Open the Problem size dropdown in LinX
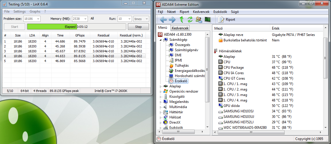Image resolution: width=331 pixels, height=144 pixels. point(32,19)
